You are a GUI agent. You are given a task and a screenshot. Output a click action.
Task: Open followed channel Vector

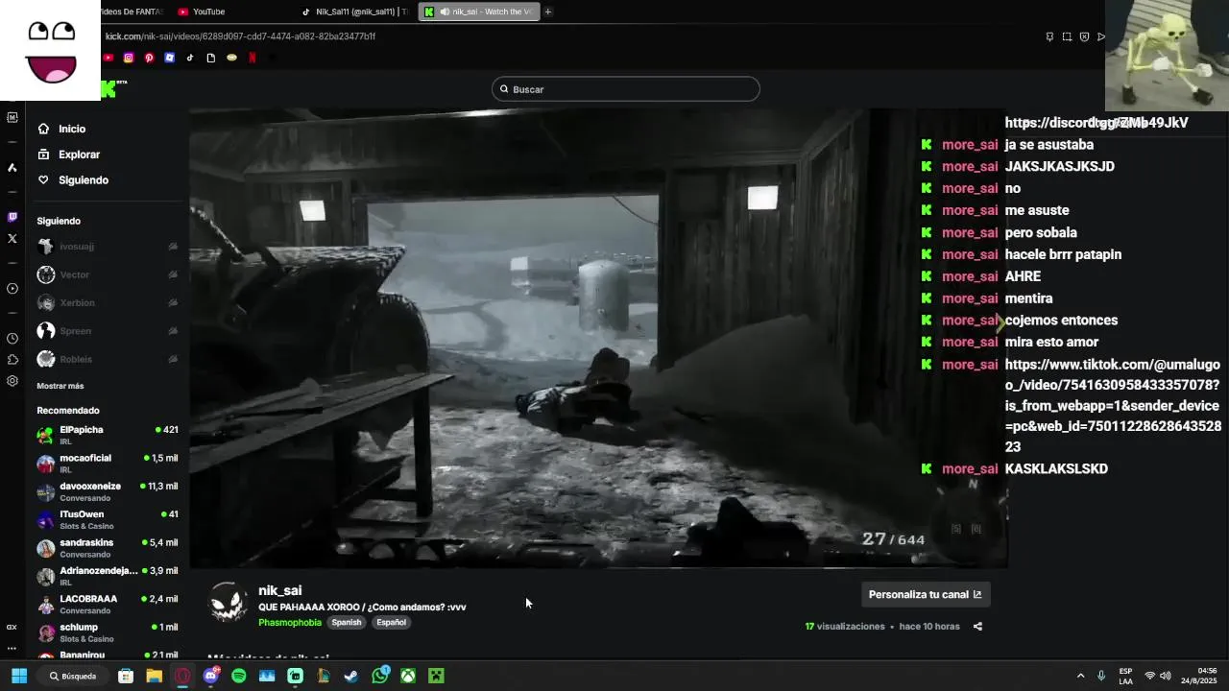click(x=108, y=274)
